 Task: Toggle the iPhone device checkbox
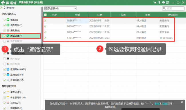1,8
